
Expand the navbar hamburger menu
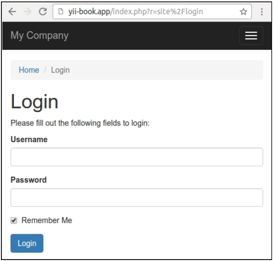tap(251, 35)
